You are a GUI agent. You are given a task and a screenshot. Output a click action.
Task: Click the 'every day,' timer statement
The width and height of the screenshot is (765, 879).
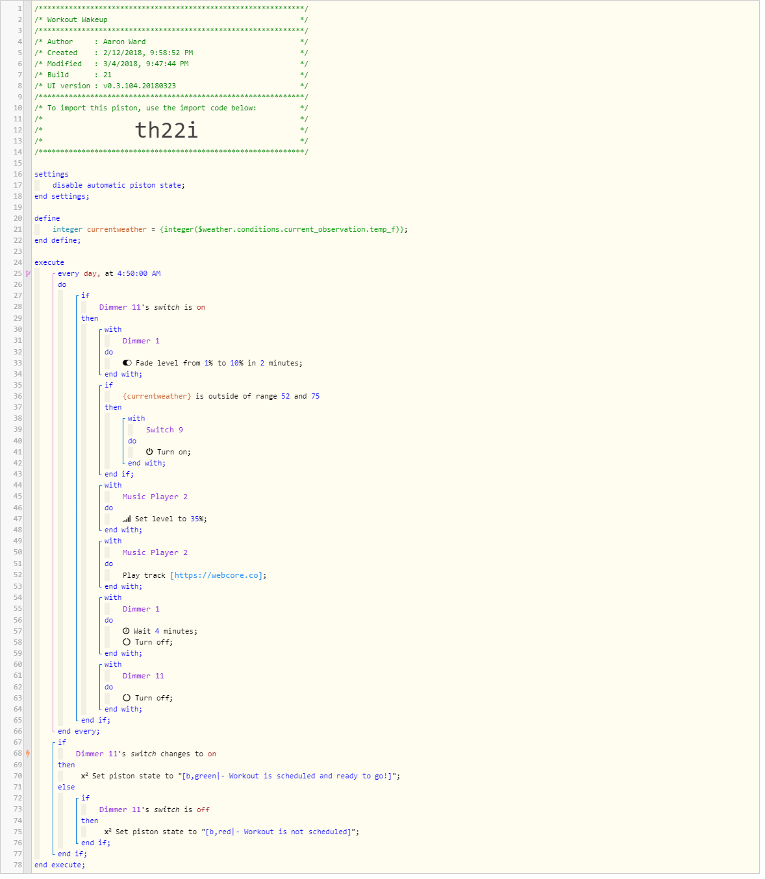tap(79, 273)
